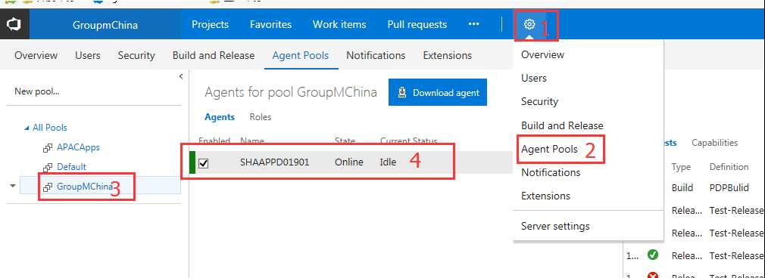Select the Default pool in the tree
The width and height of the screenshot is (765, 278).
pos(72,167)
